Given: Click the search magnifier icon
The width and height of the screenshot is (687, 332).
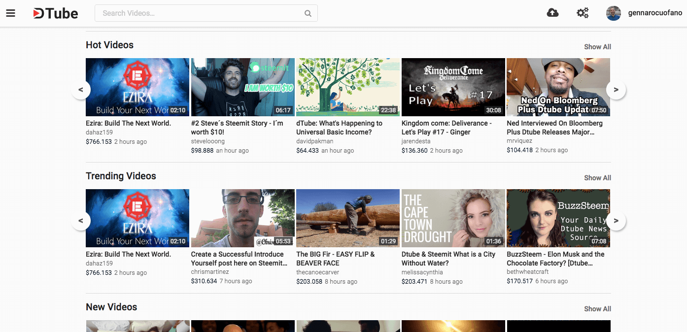Looking at the screenshot, I should tap(308, 13).
